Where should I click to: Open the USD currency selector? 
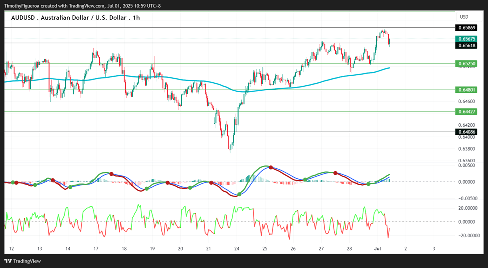point(464,17)
